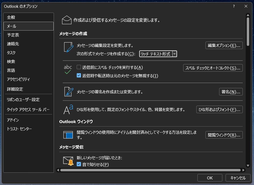Click the stationery fonts Aa icon

pyautogui.click(x=68, y=109)
